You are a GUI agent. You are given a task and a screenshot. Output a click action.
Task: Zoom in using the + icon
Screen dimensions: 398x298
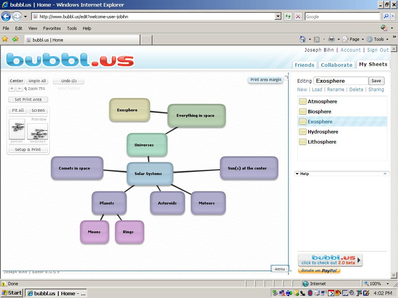(x=12, y=88)
